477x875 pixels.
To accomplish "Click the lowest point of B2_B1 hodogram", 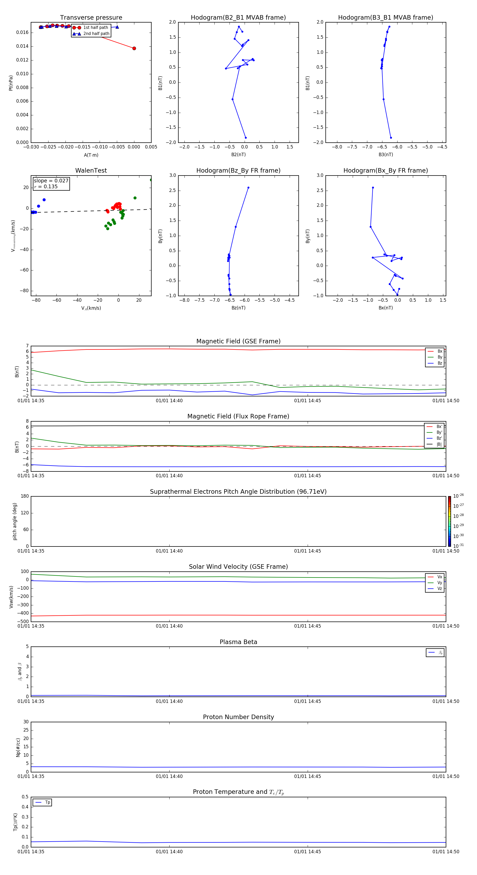I will pyautogui.click(x=245, y=138).
